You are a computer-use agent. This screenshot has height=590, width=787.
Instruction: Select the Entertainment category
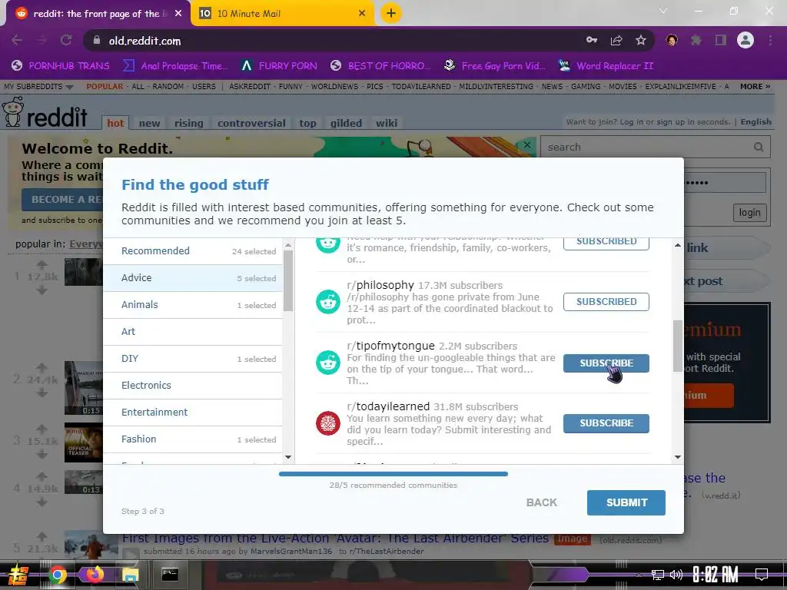[x=193, y=413]
